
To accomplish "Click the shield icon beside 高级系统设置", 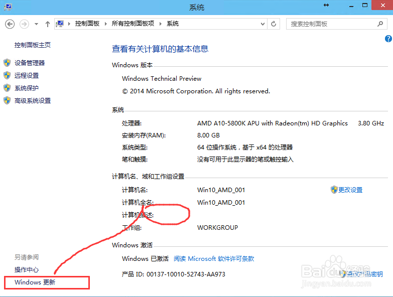I will (7, 100).
